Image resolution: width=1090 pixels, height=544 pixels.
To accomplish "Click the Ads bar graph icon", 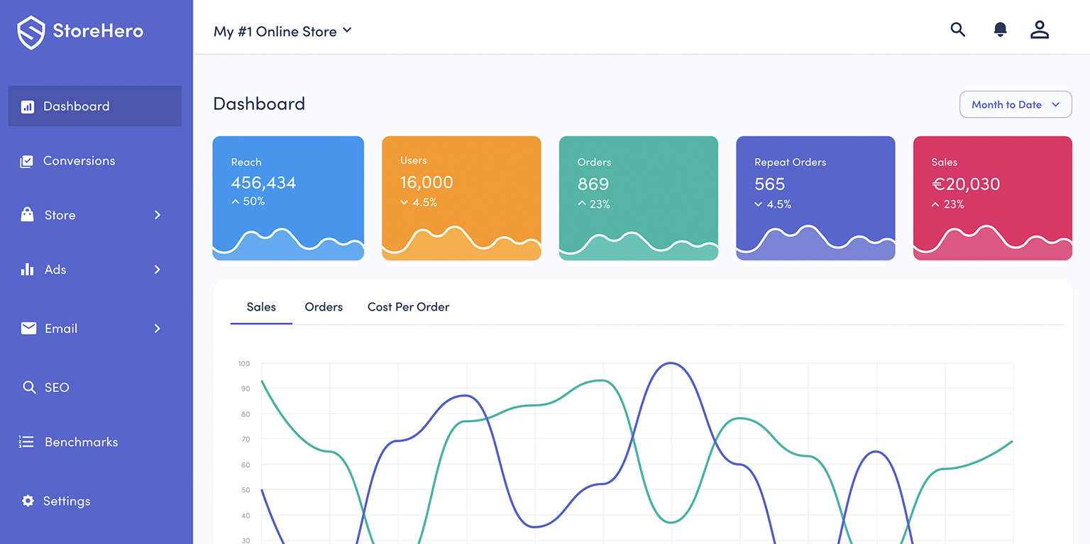I will point(27,269).
